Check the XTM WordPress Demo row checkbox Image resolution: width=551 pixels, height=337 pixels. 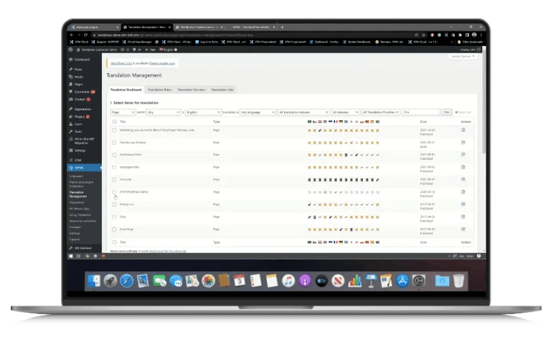coord(114,192)
